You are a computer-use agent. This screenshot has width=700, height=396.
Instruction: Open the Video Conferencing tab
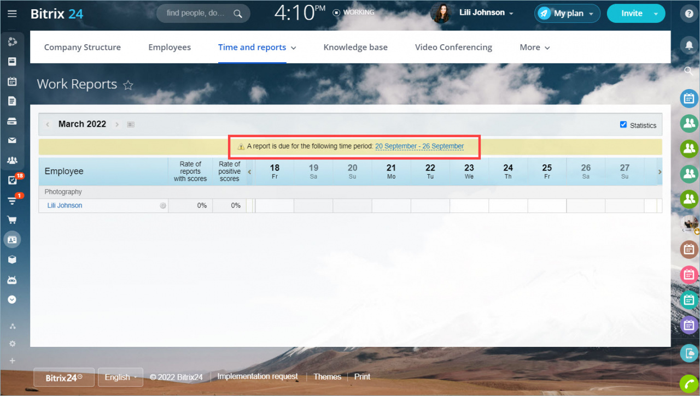[453, 48]
